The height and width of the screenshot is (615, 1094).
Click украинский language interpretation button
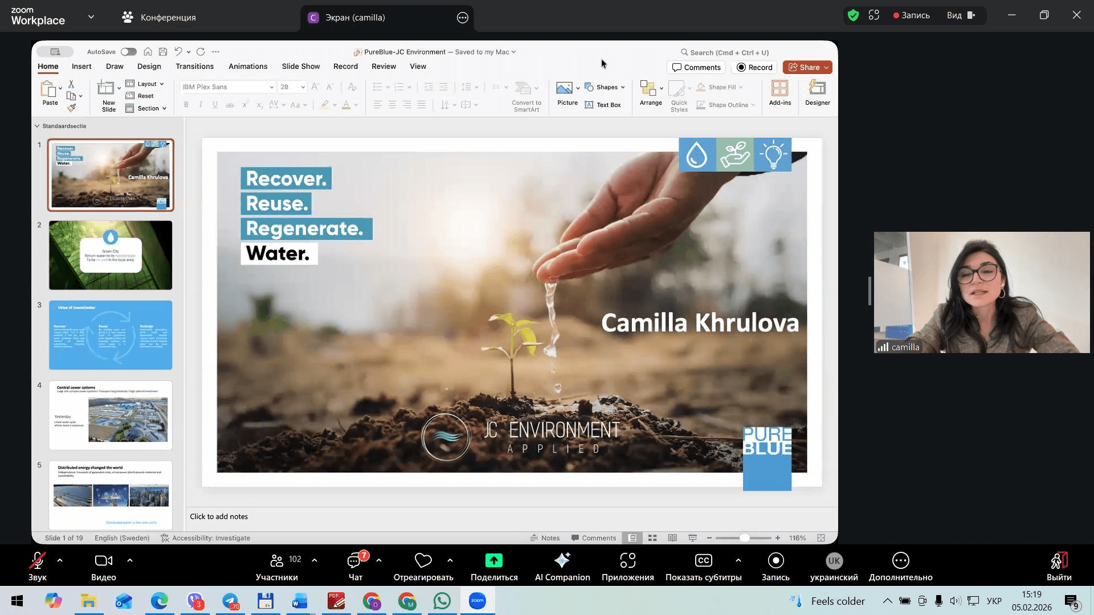point(834,561)
